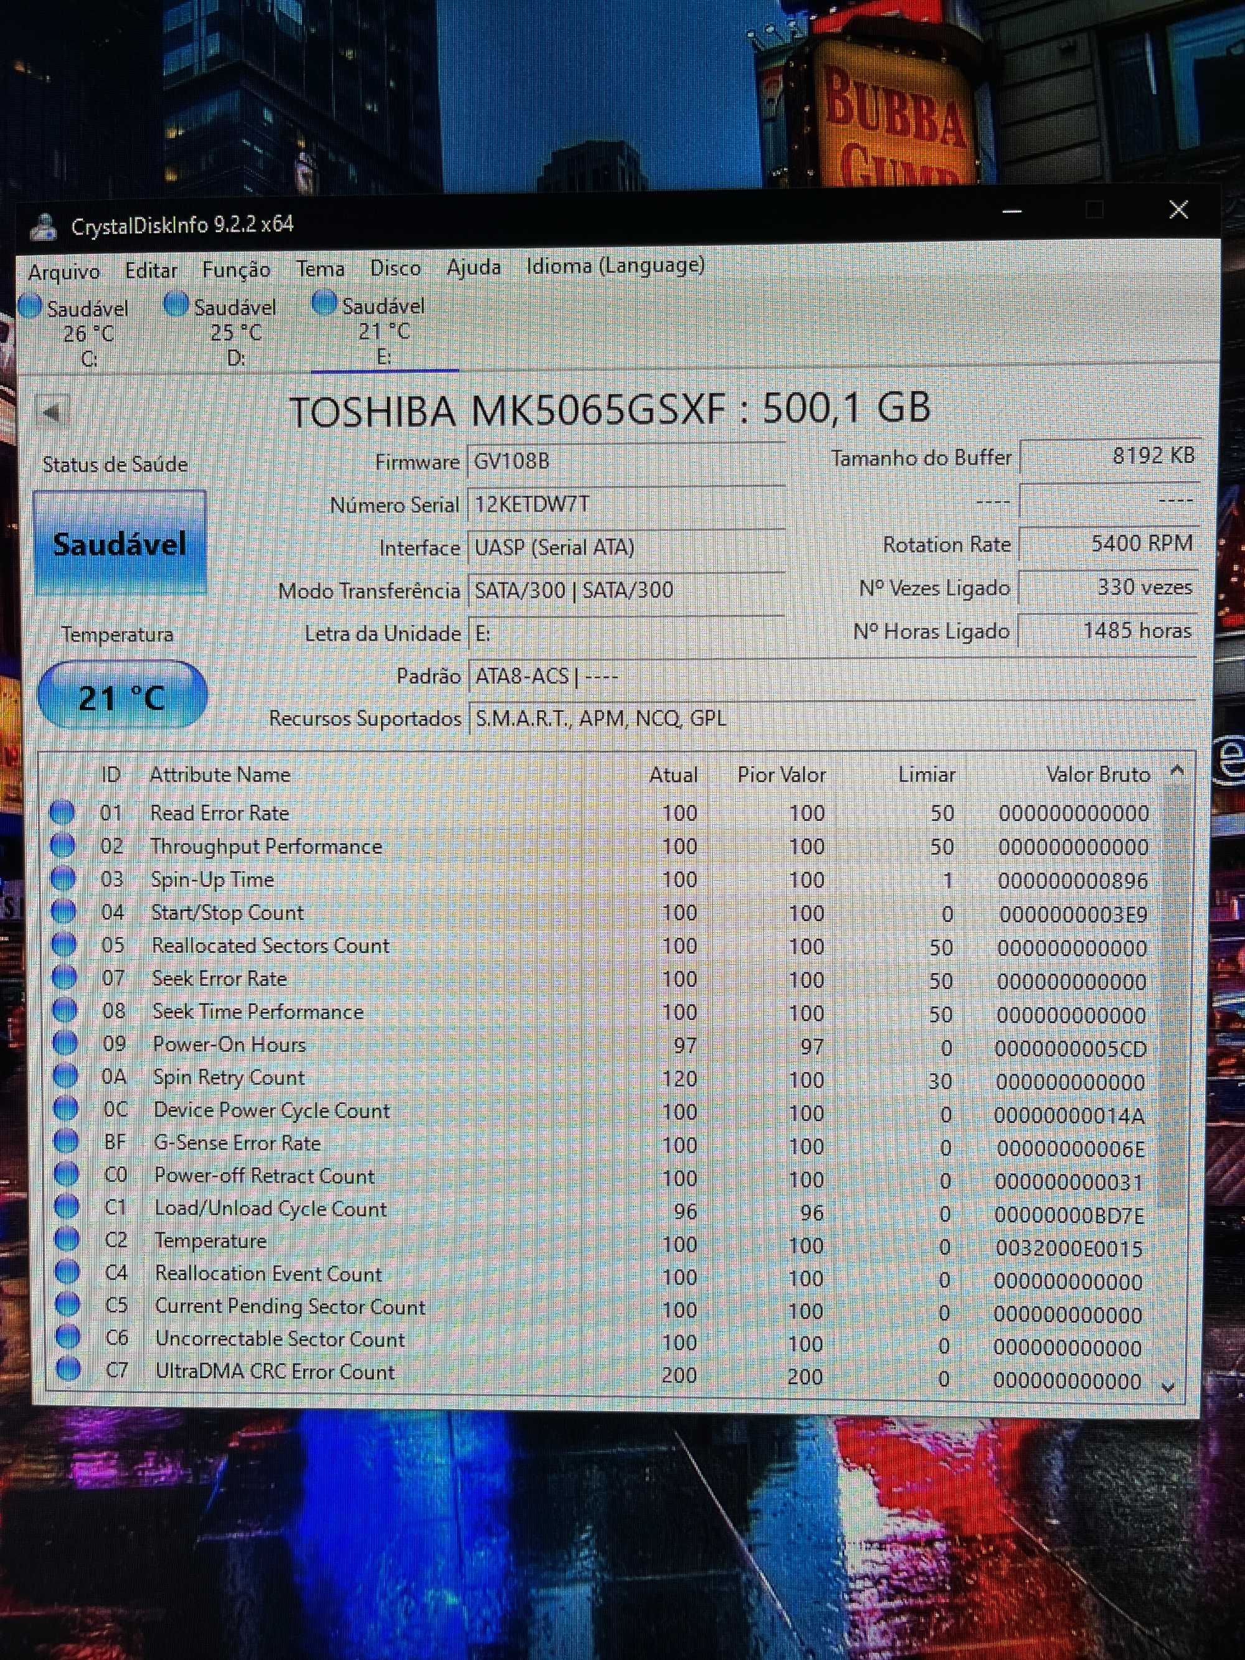Minimize the CrystalDiskInfo window
The height and width of the screenshot is (1660, 1245).
point(1012,212)
